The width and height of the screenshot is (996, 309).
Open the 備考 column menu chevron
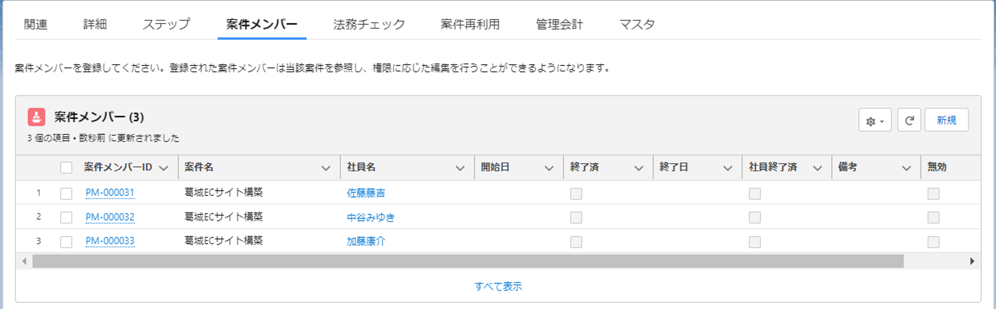click(x=906, y=168)
